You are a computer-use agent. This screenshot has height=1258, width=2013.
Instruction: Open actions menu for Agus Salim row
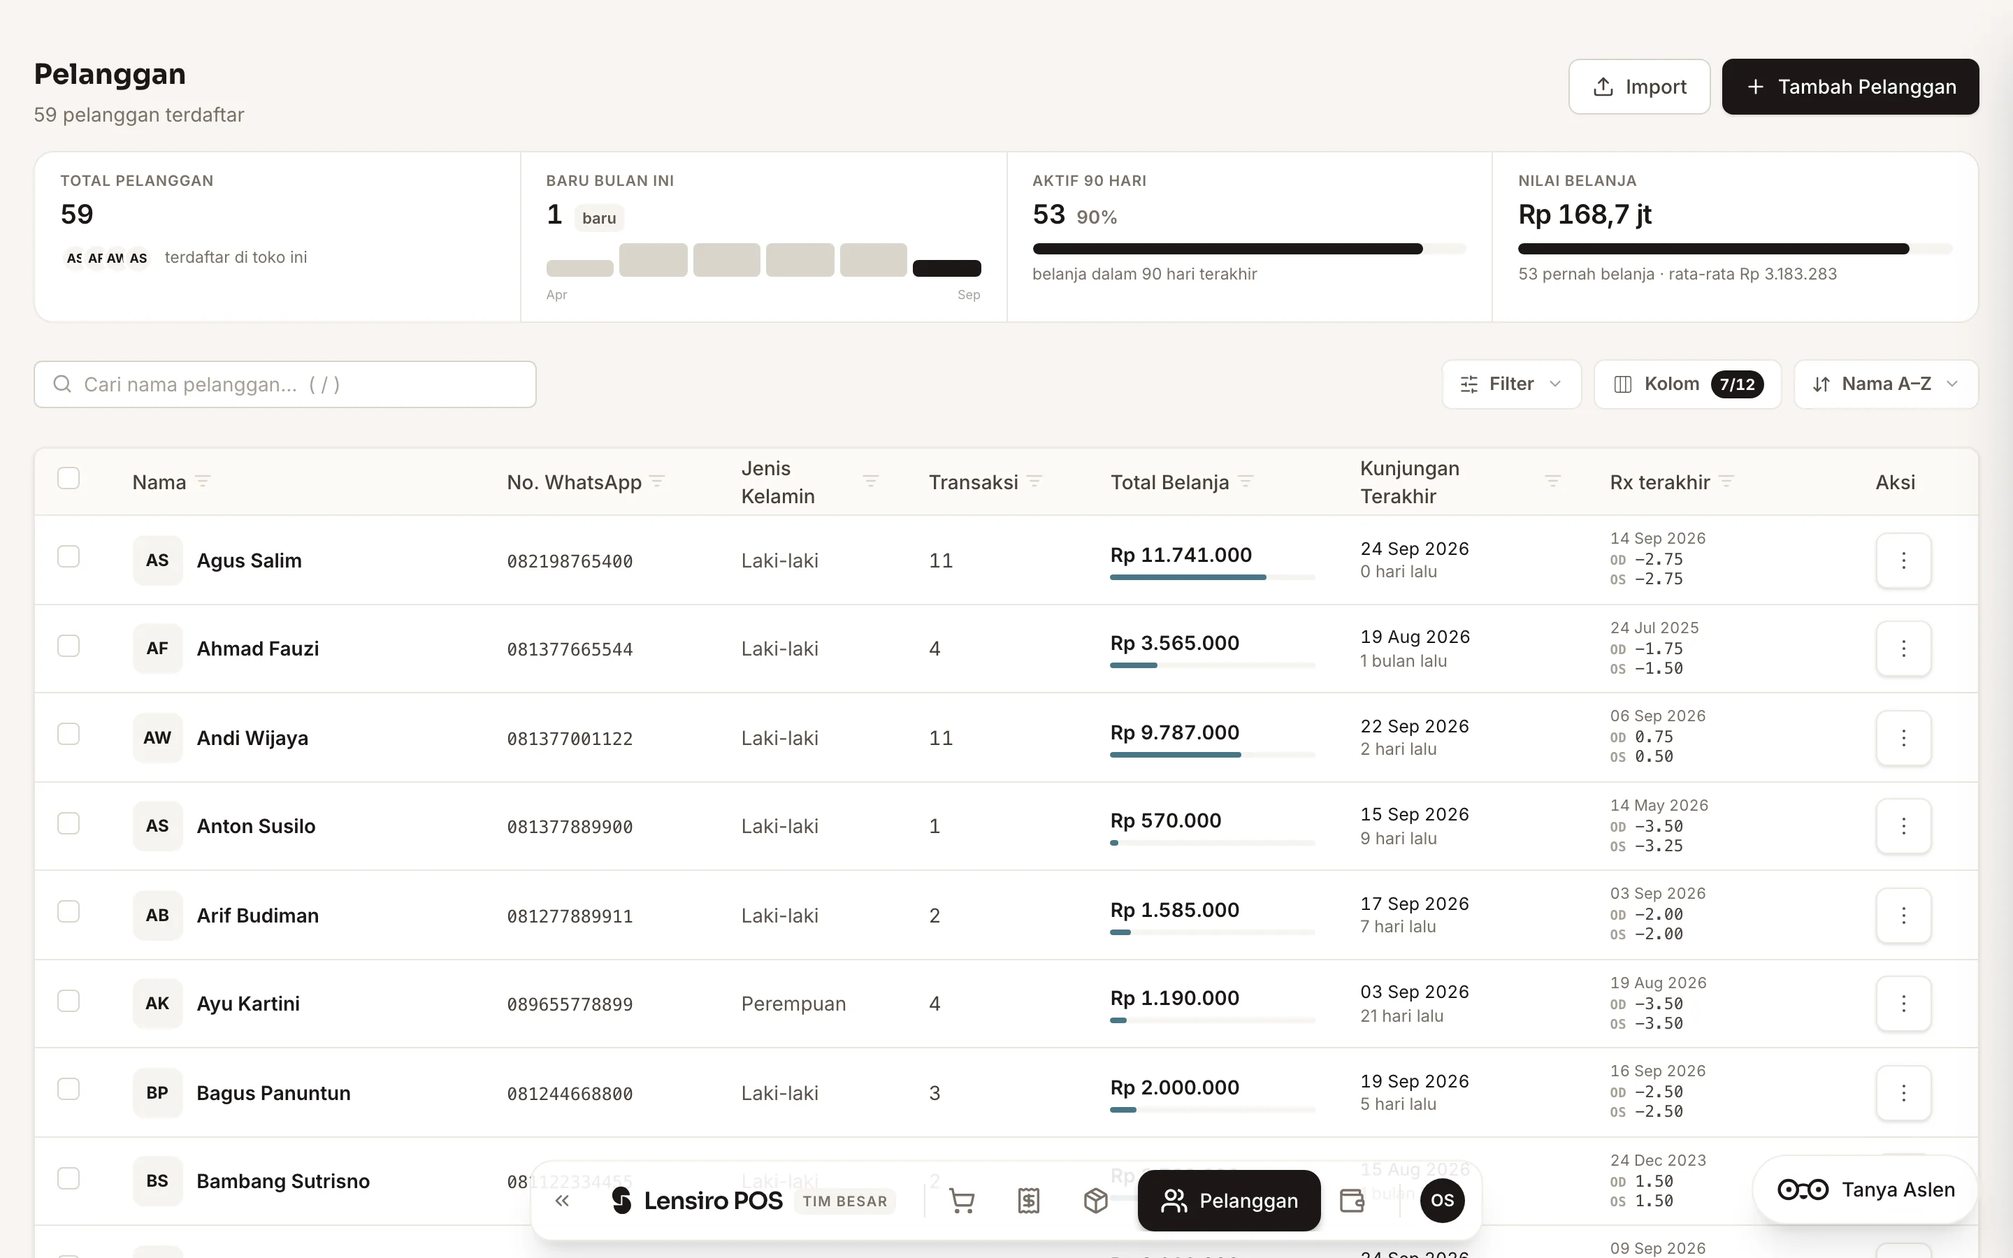(1903, 560)
